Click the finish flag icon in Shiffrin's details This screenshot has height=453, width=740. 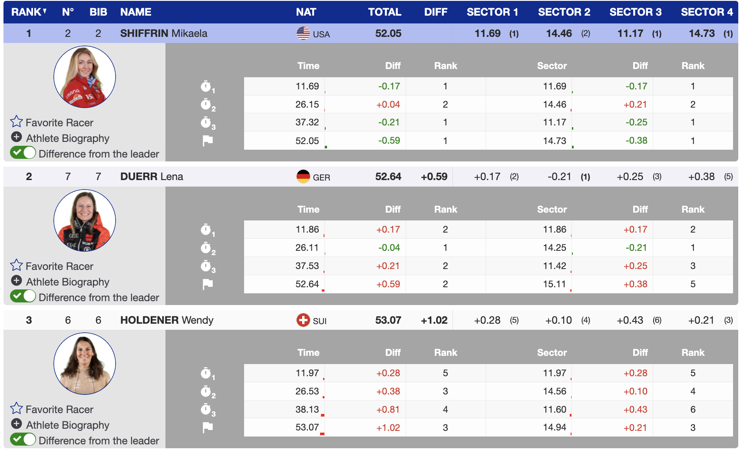click(208, 141)
